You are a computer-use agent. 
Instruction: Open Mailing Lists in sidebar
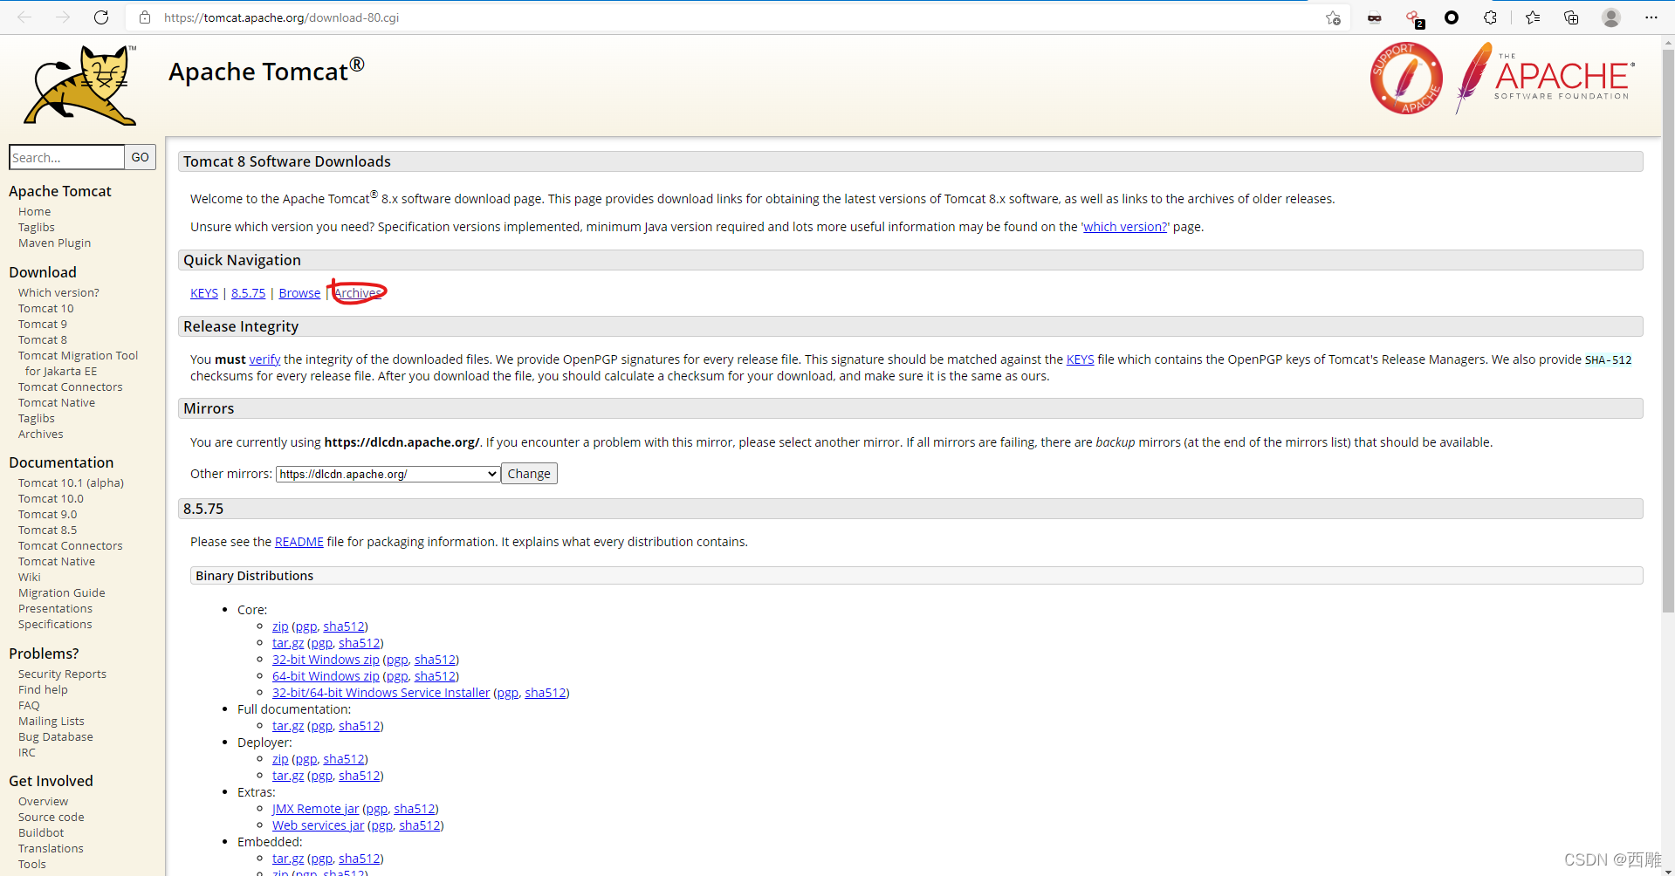tap(51, 722)
